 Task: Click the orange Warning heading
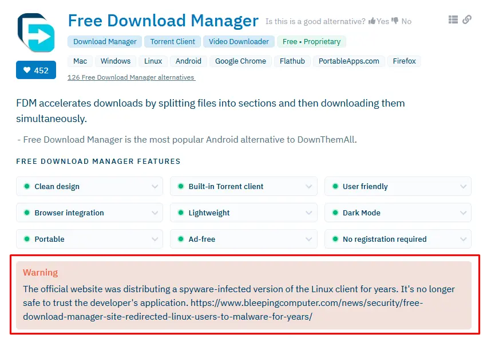click(x=41, y=273)
